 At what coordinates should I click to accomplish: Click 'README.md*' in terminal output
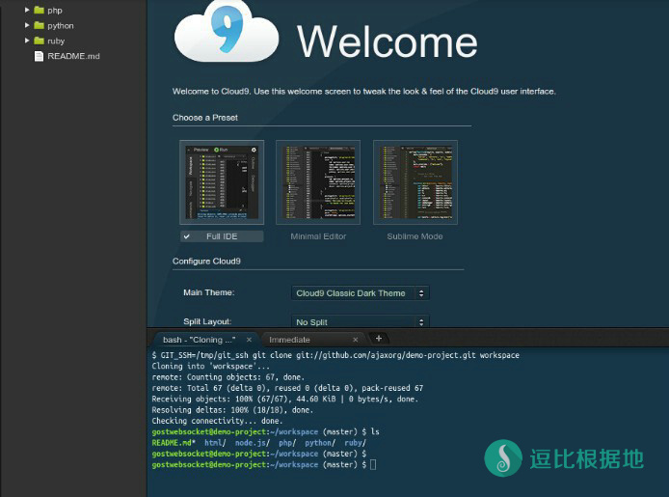point(174,443)
